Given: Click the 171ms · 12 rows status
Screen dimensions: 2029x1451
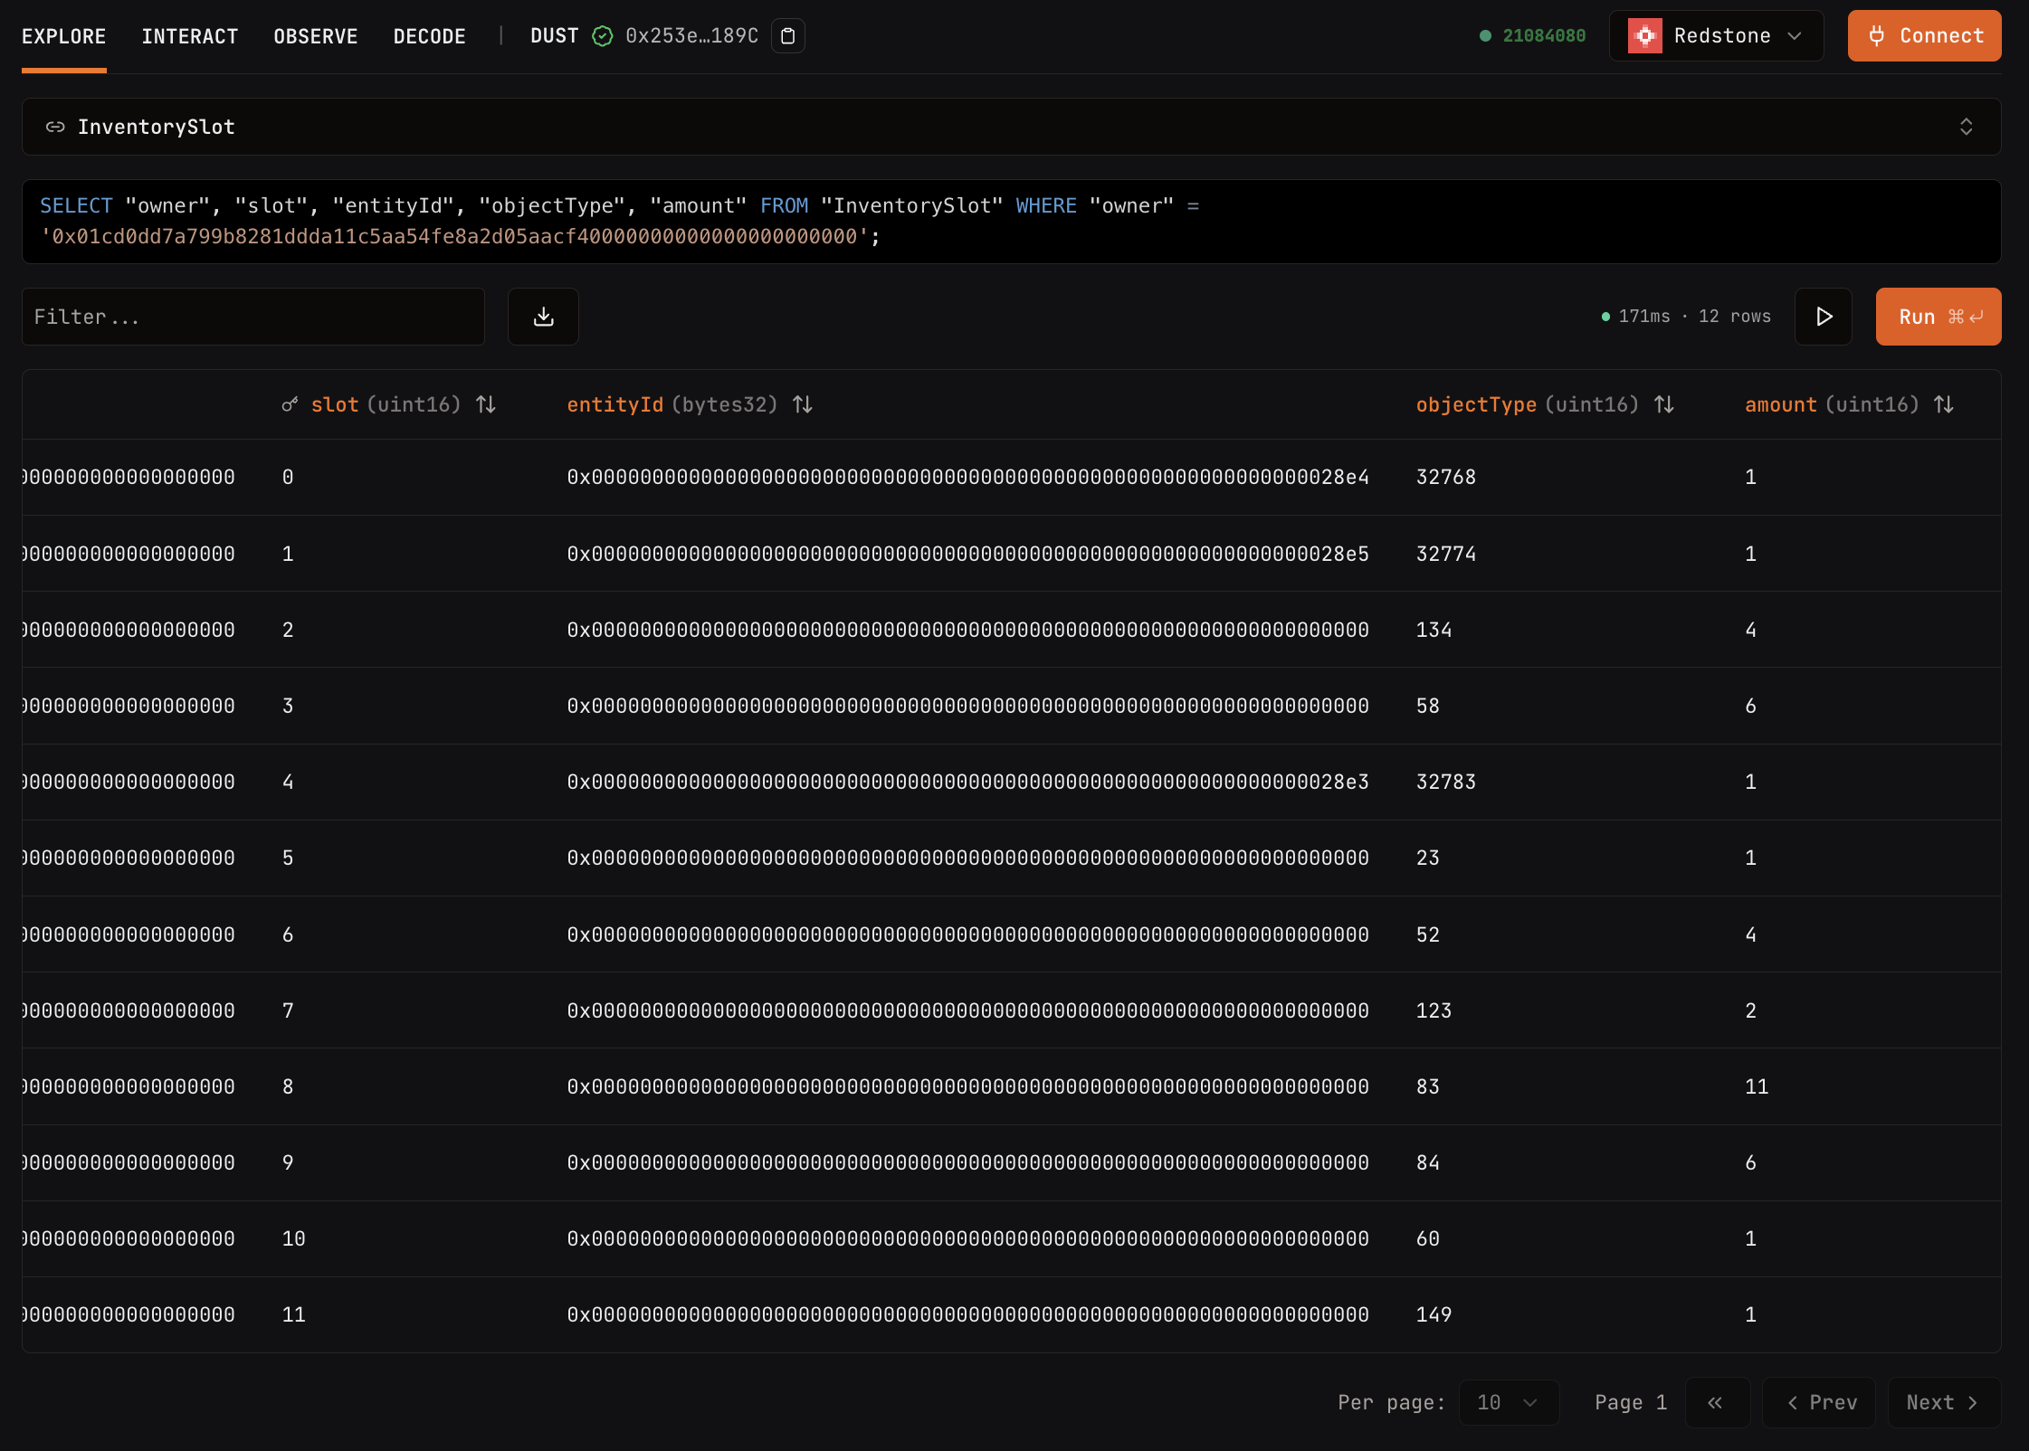Looking at the screenshot, I should point(1686,317).
